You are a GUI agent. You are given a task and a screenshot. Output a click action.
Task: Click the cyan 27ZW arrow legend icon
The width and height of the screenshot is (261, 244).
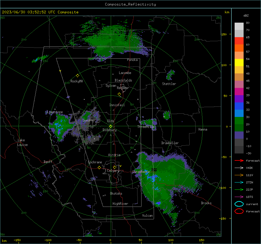(x=239, y=182)
